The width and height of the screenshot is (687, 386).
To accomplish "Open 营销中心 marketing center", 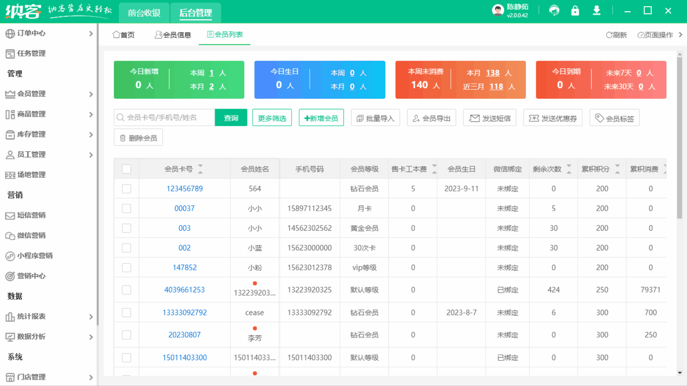I will coord(31,276).
